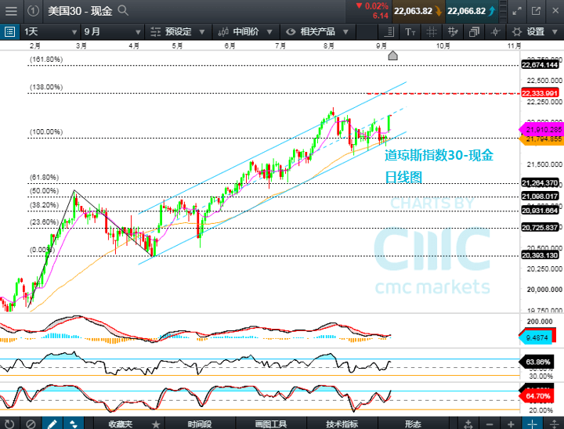The width and height of the screenshot is (564, 429).
Task: Select the pencil drawing tool at bottom left
Action: coord(52,424)
